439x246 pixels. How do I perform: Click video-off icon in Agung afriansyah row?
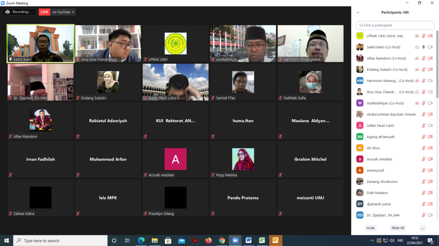430,137
